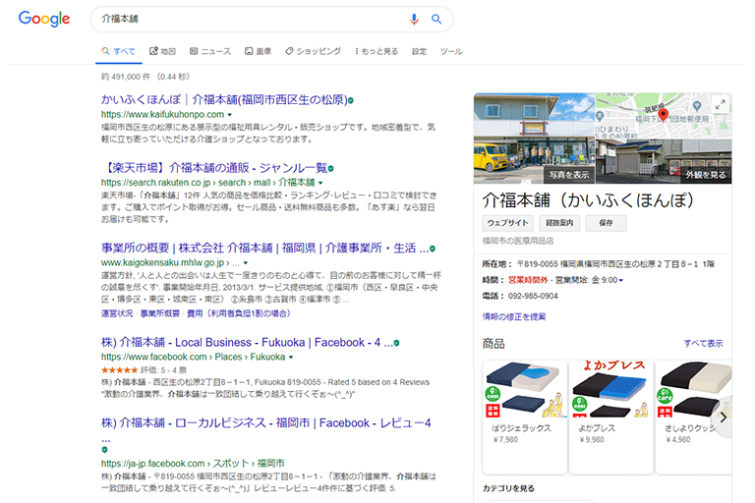Open the ツール options

tap(451, 51)
